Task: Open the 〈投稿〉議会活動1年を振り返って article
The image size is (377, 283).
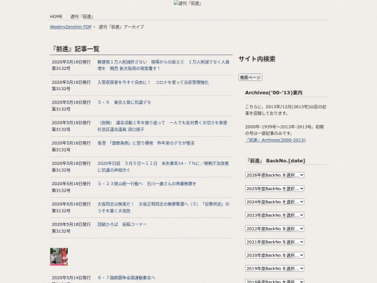Action: [x=162, y=126]
